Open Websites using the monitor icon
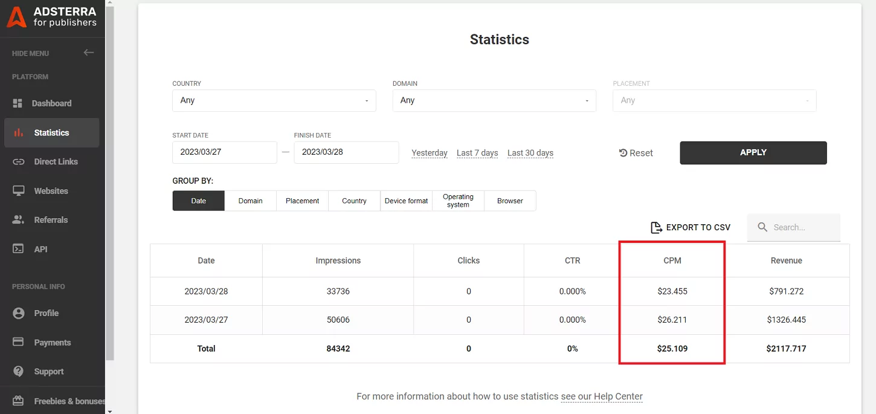The width and height of the screenshot is (876, 414). 19,191
